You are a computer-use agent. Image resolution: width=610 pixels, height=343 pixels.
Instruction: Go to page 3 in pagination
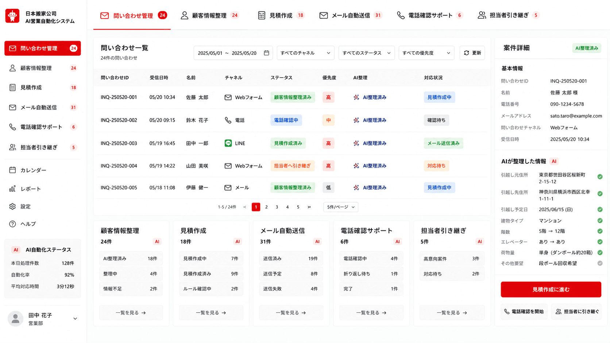tap(277, 207)
